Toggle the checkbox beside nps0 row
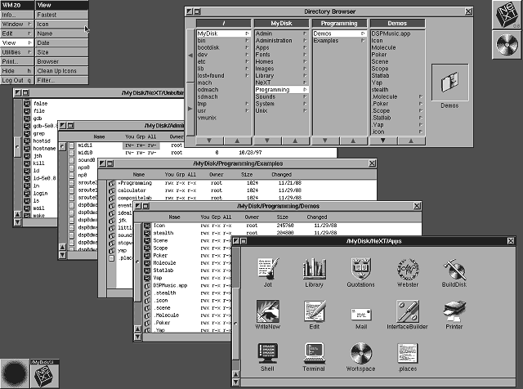 (x=71, y=168)
